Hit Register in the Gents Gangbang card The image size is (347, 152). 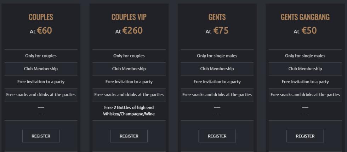pyautogui.click(x=305, y=136)
